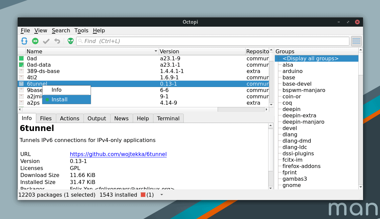Viewport: 380px width, 219px height.
Task: Click the green alien AUR icon
Action: pos(71,41)
